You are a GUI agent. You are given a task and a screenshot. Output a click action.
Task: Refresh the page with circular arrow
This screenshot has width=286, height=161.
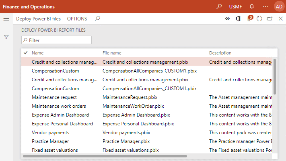click(259, 18)
